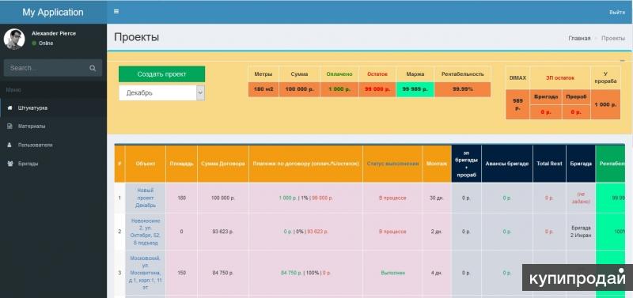Click 30 дн. montage cell
633x298 pixels.
pos(437,198)
